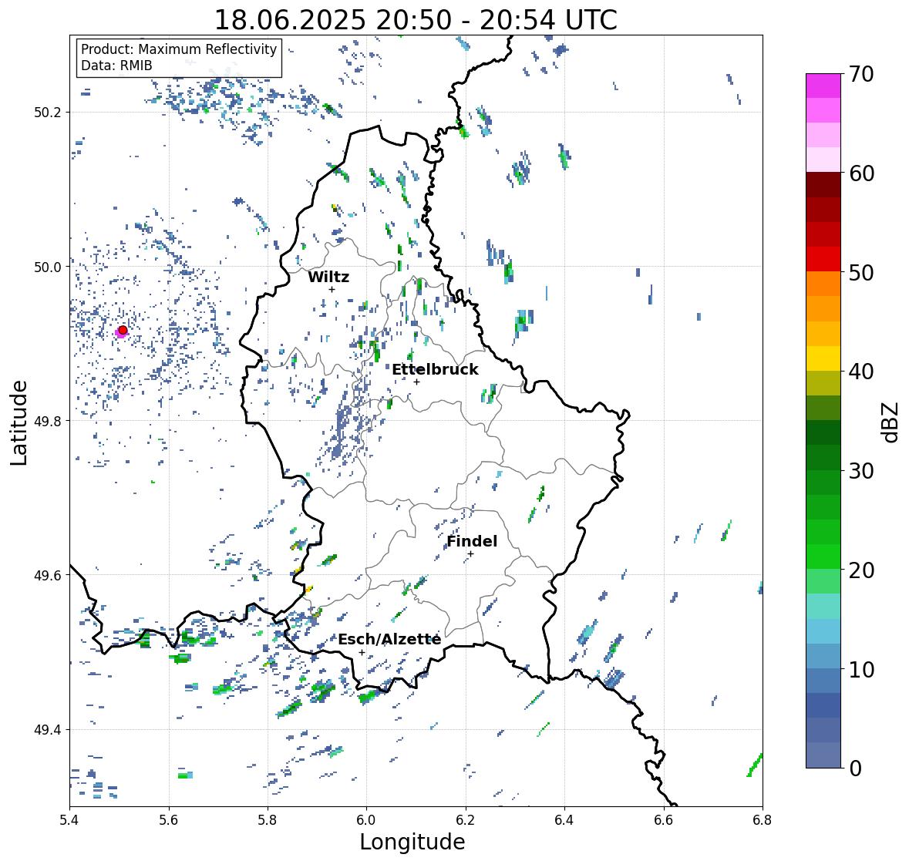Click the longitude tick label 5.8

click(x=268, y=819)
